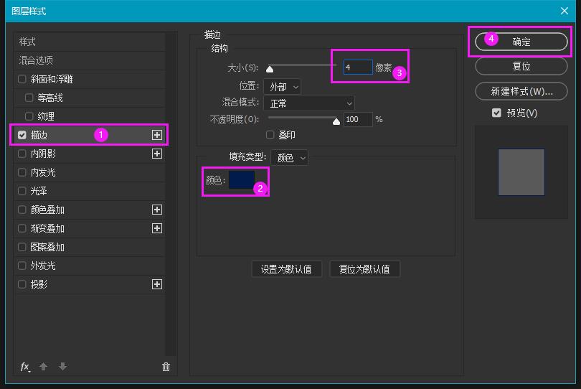Uncheck the 描边 effect checkbox
The image size is (581, 389).
(x=22, y=135)
